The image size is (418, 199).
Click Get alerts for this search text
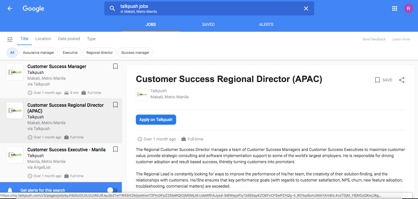(43, 190)
